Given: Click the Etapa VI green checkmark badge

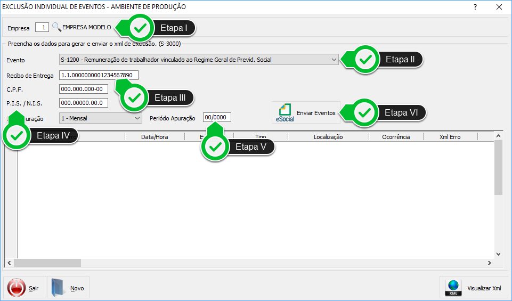Looking at the screenshot, I should (x=365, y=112).
